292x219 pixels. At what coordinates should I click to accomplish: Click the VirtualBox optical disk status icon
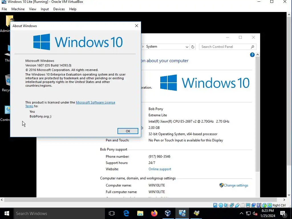coord(221,205)
